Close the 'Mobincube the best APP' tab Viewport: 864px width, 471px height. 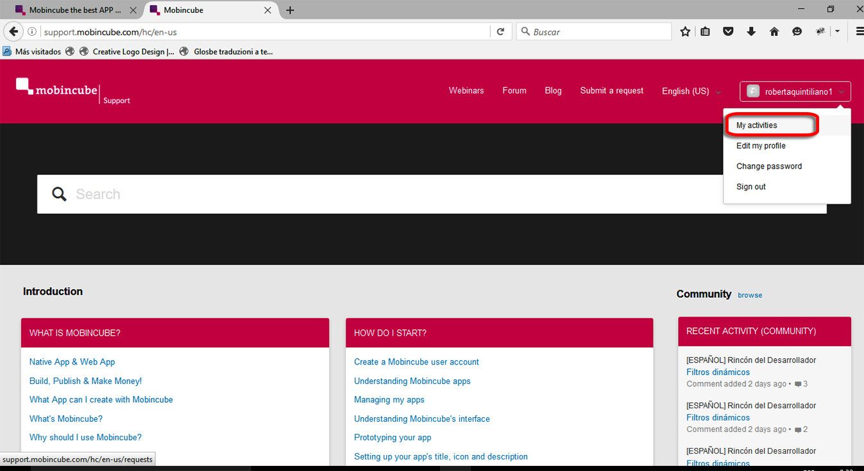tap(133, 10)
